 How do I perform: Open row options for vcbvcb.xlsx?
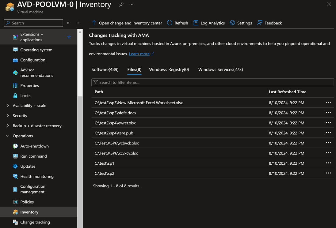click(328, 143)
